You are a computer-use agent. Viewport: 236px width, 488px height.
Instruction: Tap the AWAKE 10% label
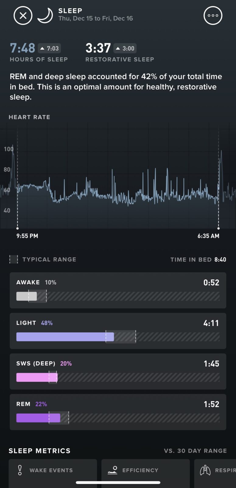(36, 282)
